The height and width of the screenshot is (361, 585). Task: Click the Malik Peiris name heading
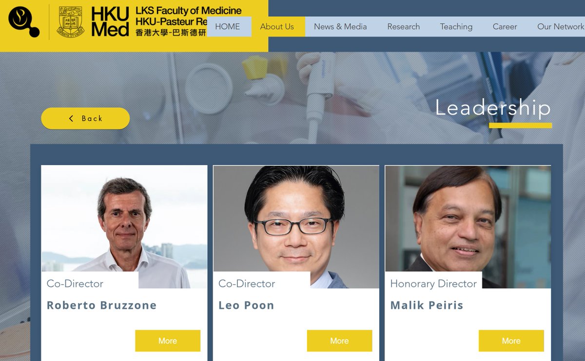point(427,305)
